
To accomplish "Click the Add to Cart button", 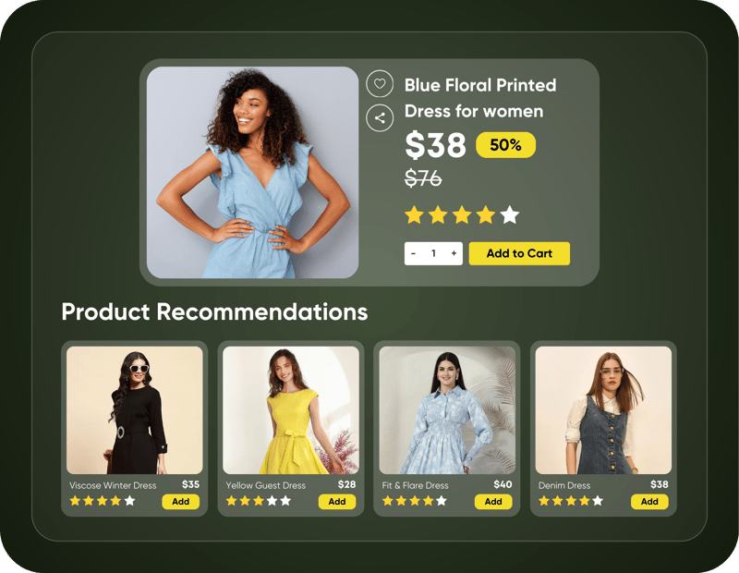I will point(519,254).
